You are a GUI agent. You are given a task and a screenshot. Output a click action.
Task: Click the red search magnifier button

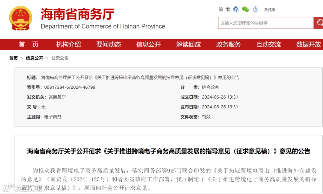[319, 23]
